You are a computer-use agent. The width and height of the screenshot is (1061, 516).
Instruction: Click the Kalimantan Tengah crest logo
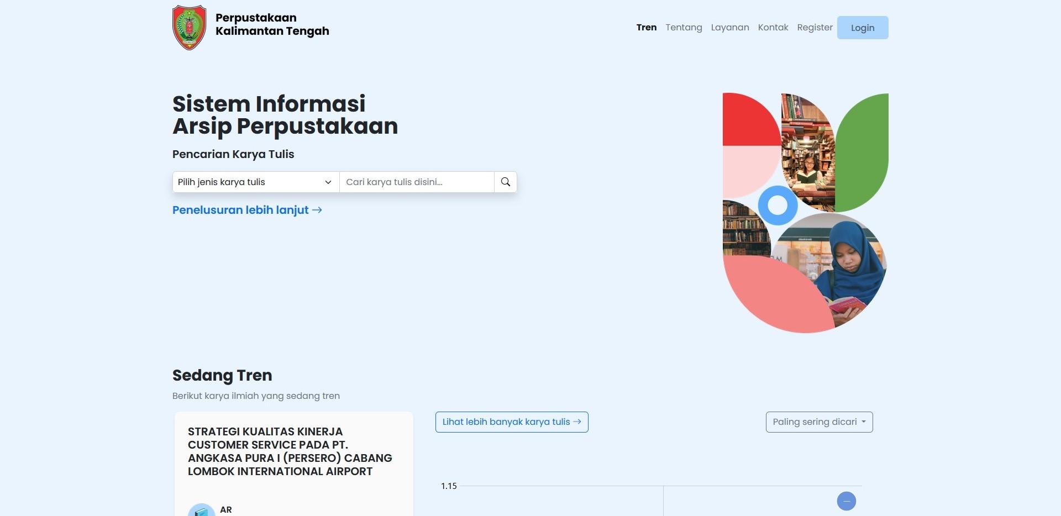[x=190, y=28]
